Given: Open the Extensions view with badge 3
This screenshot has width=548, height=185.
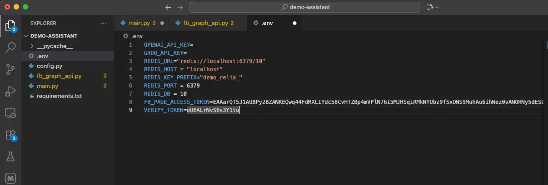Looking at the screenshot, I should 10,135.
